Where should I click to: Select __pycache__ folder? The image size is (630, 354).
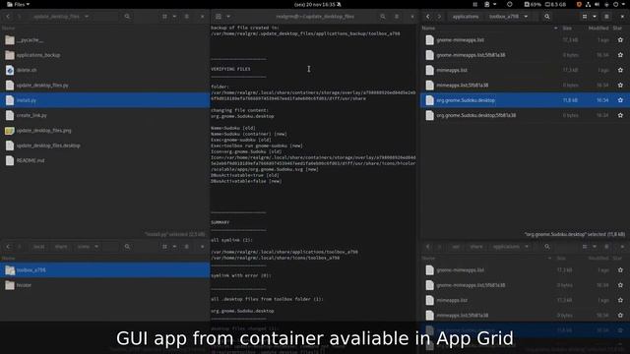tap(105, 40)
